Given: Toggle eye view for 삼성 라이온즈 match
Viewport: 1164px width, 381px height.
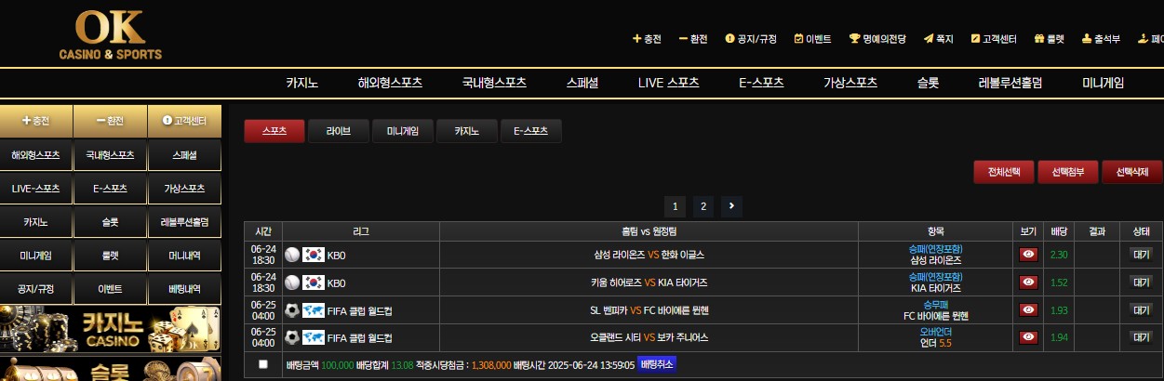Looking at the screenshot, I should tap(1028, 255).
